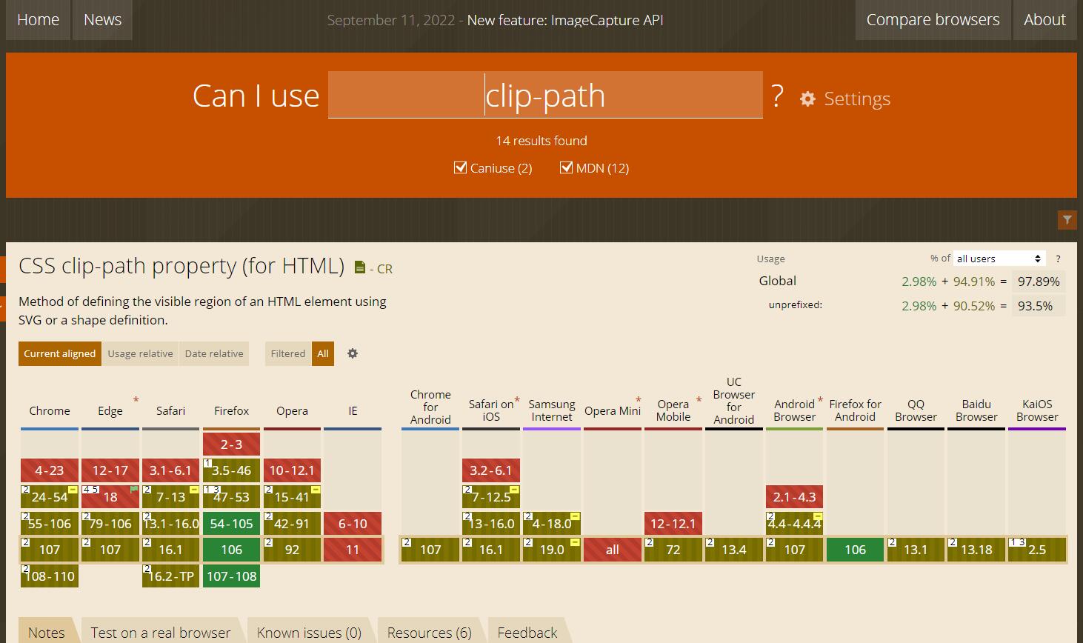1083x643 pixels.
Task: Select Android Browser 2.1-4.3 cell
Action: point(794,496)
